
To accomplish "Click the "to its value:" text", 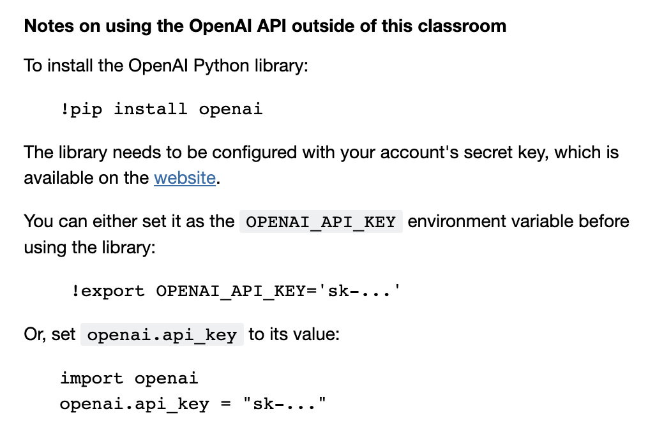I will click(x=294, y=334).
